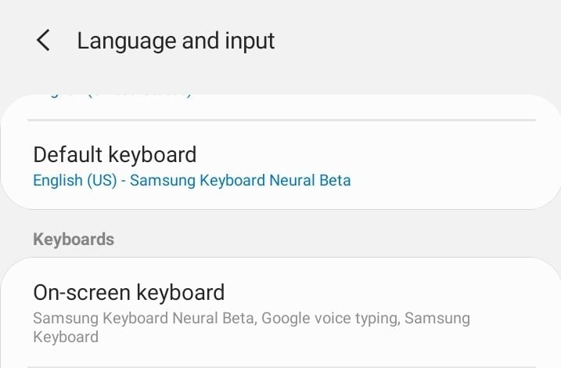Click the divider line above Default keyboard
The height and width of the screenshot is (368, 561).
(282, 121)
